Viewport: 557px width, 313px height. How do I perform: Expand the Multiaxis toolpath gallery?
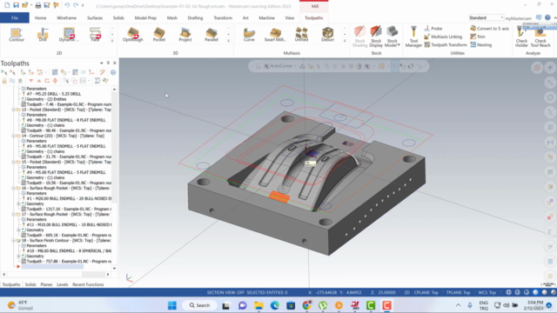point(345,41)
